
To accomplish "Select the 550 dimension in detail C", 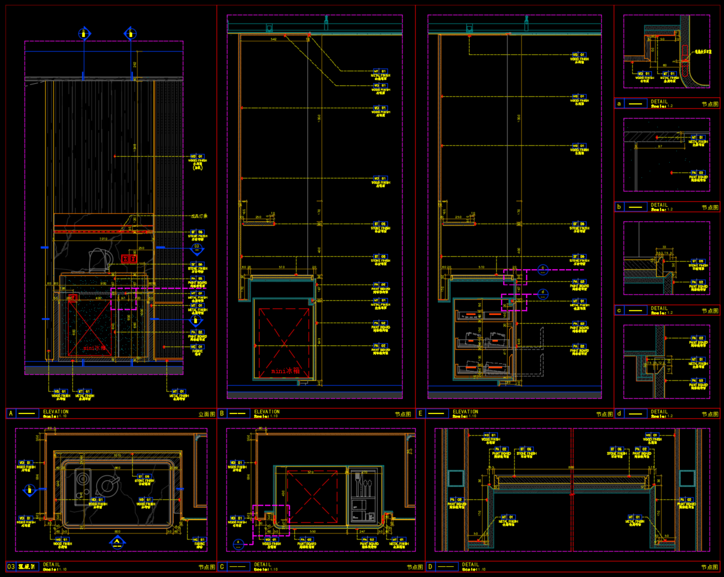I will (x=313, y=531).
